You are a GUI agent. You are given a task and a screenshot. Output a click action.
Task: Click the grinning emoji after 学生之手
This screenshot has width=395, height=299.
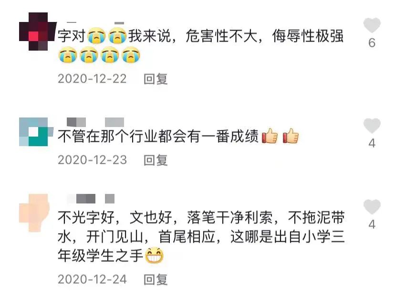pyautogui.click(x=155, y=256)
